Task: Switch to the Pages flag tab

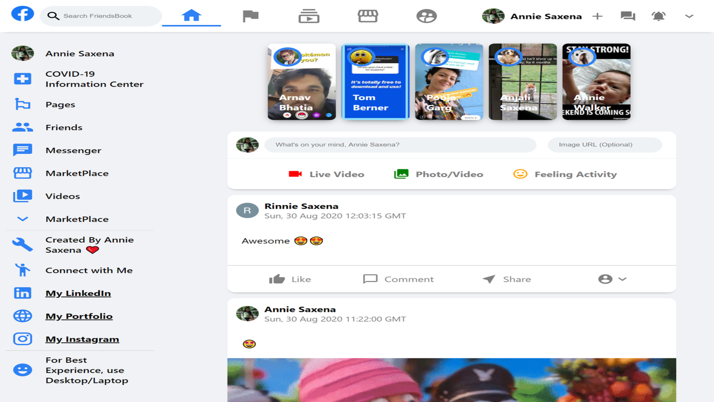Action: 250,16
